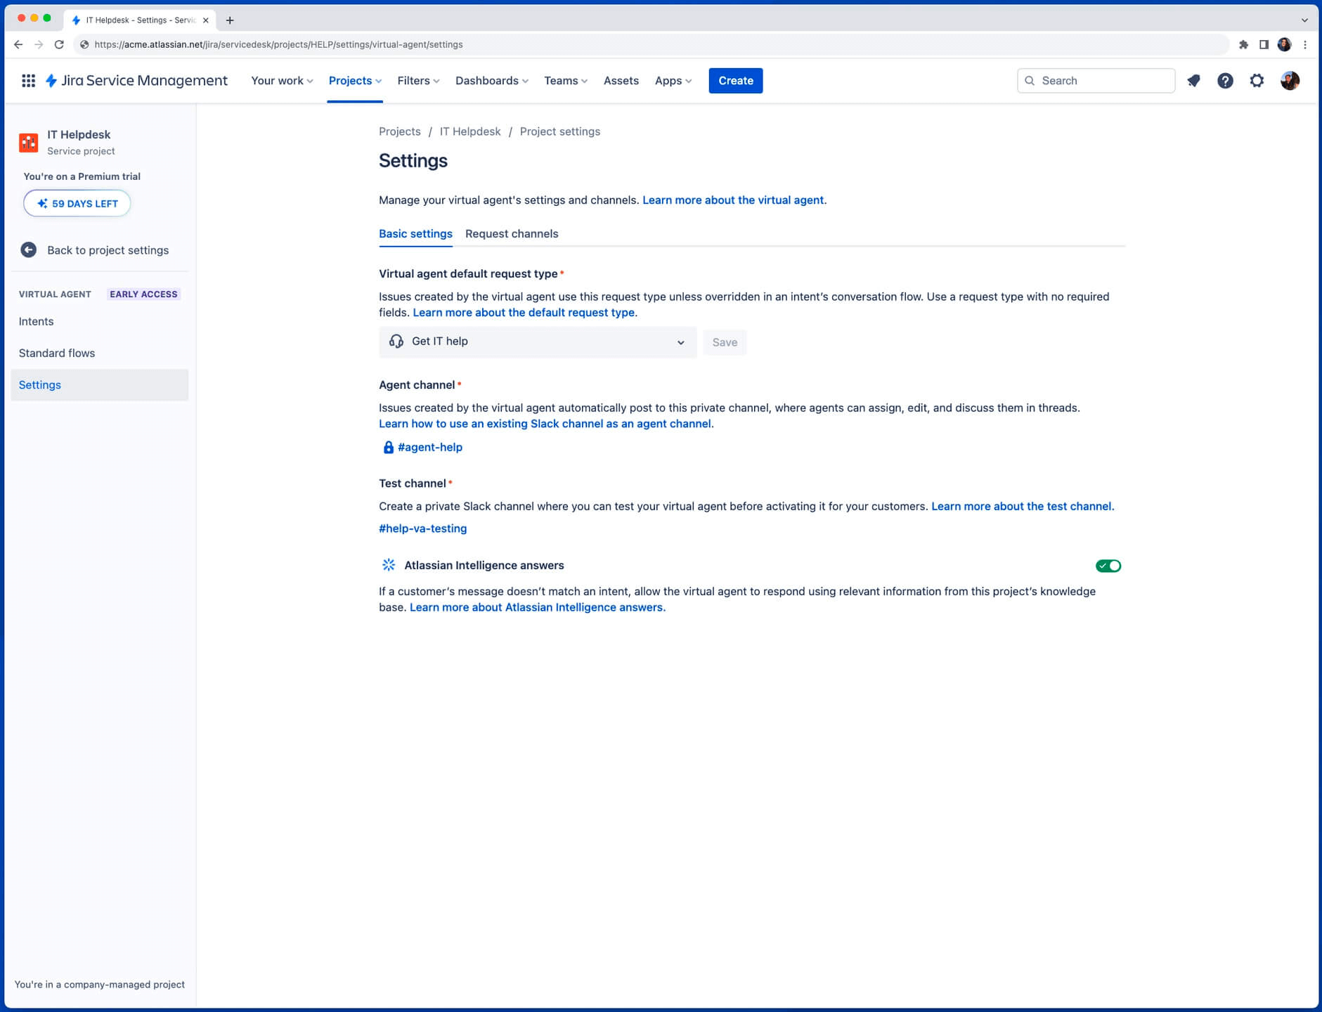Open the #help-va-testing channel link
1322x1012 pixels.
point(422,528)
